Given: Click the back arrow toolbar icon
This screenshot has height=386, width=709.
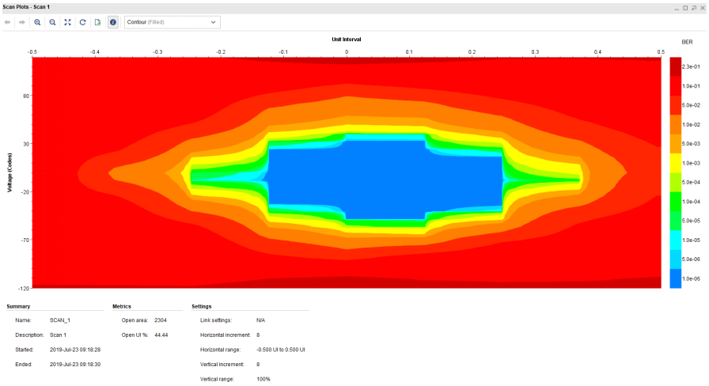Looking at the screenshot, I should point(8,22).
